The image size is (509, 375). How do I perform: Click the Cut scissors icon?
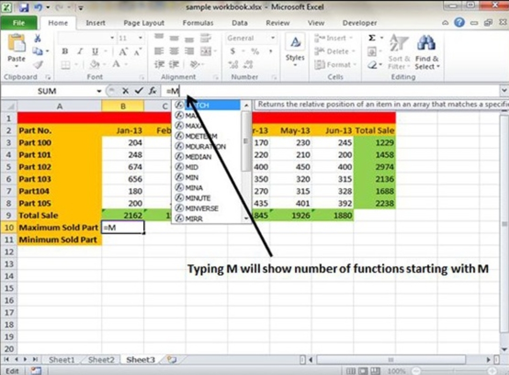(37, 39)
